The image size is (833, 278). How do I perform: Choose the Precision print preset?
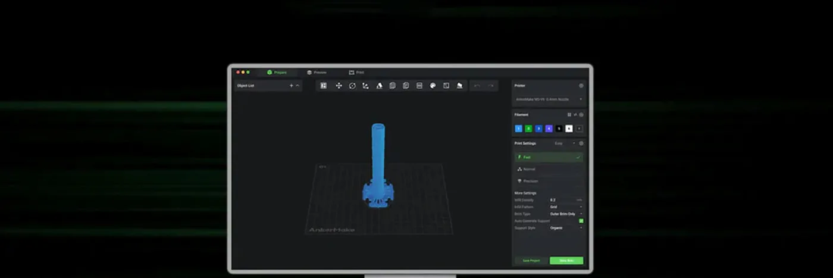(549, 181)
